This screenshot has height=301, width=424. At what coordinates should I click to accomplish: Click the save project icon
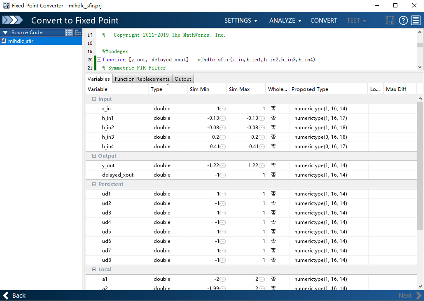click(390, 20)
